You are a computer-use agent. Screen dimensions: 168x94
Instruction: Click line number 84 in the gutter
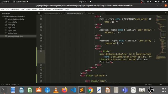(x=41, y=76)
